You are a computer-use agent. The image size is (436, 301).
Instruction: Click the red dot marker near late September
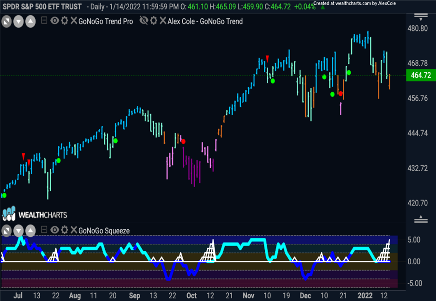click(183, 142)
